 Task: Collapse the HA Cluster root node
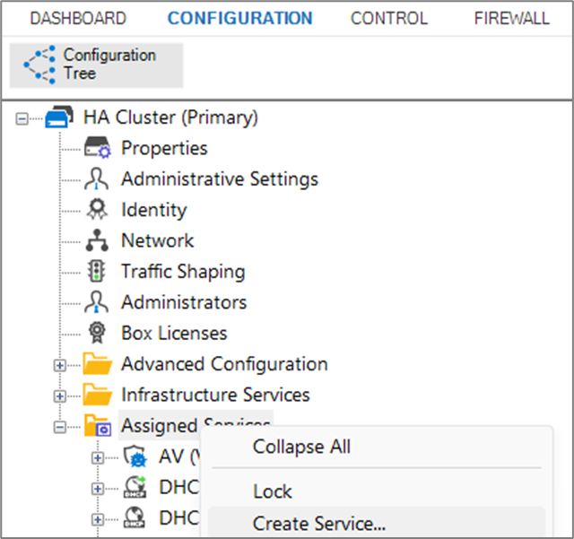[22, 118]
